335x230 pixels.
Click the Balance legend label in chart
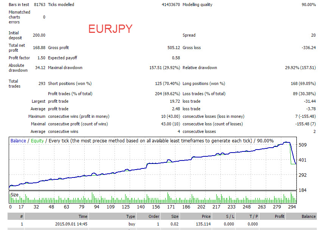tap(18, 141)
